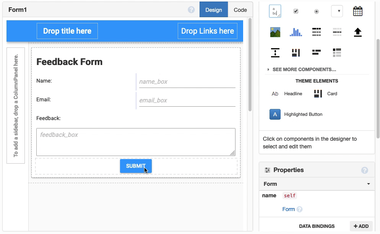Click the SUBMIT button on the form
The height and width of the screenshot is (234, 380).
136,166
